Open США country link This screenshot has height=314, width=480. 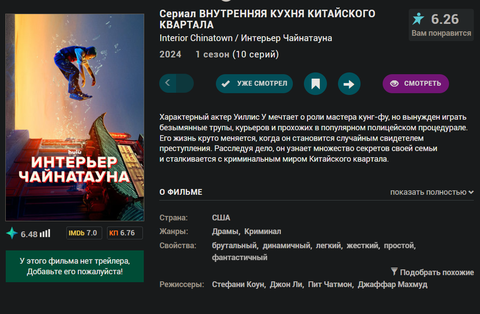coord(221,218)
